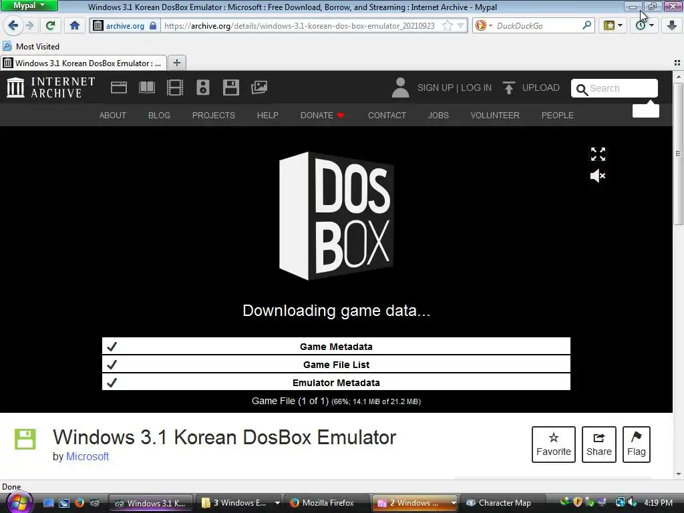
Task: Open the HELP menu item
Action: pyautogui.click(x=267, y=115)
